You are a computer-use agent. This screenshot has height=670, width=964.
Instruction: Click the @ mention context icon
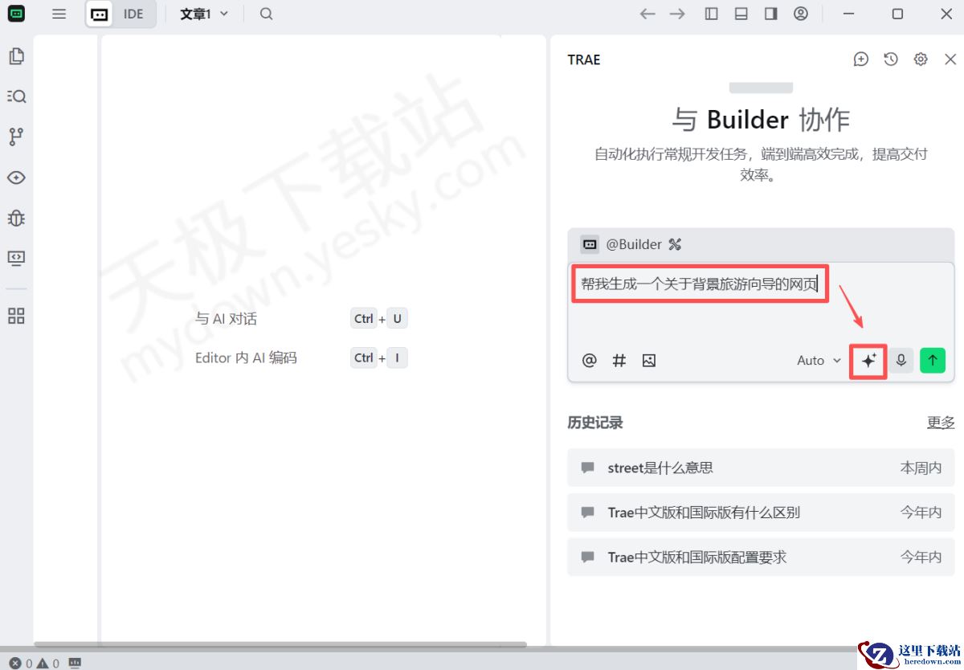click(x=590, y=361)
